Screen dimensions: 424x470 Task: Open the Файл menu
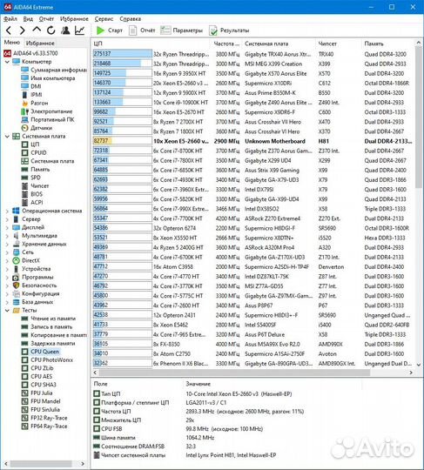[x=10, y=19]
